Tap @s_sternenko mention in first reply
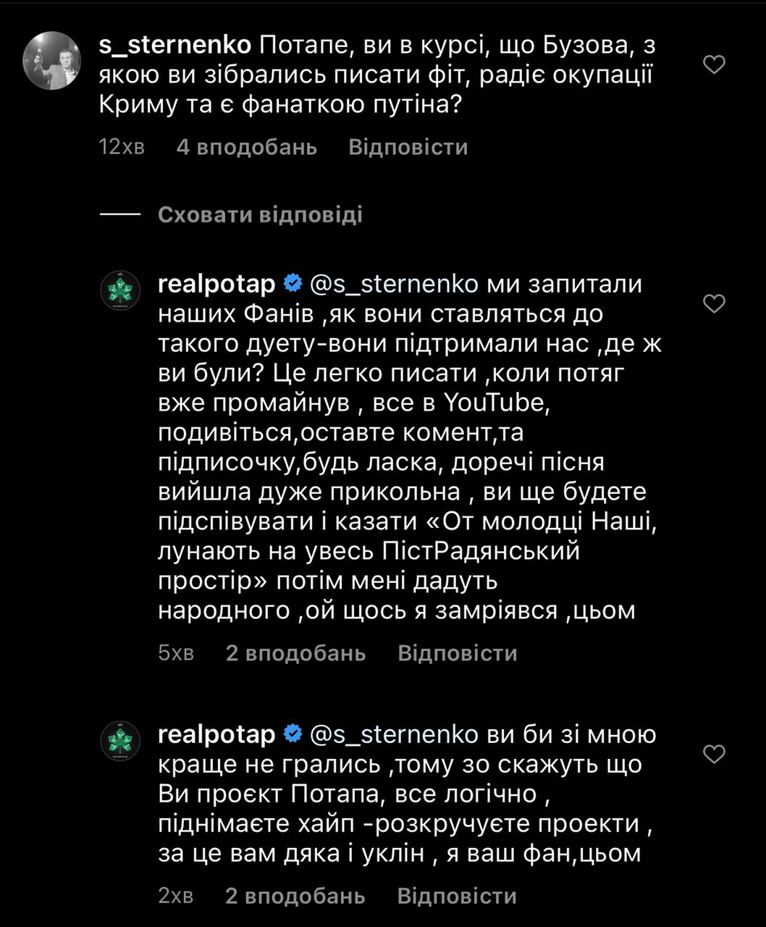Image resolution: width=766 pixels, height=927 pixels. click(394, 284)
